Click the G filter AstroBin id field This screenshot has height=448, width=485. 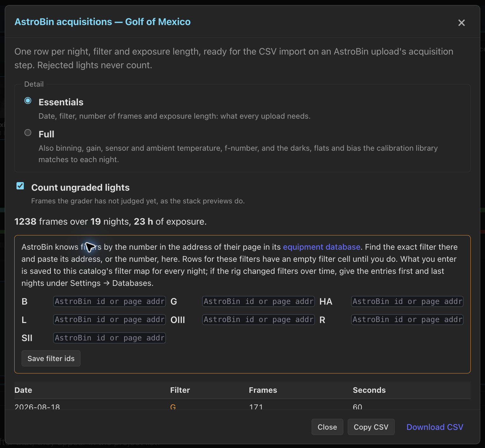pyautogui.click(x=258, y=301)
